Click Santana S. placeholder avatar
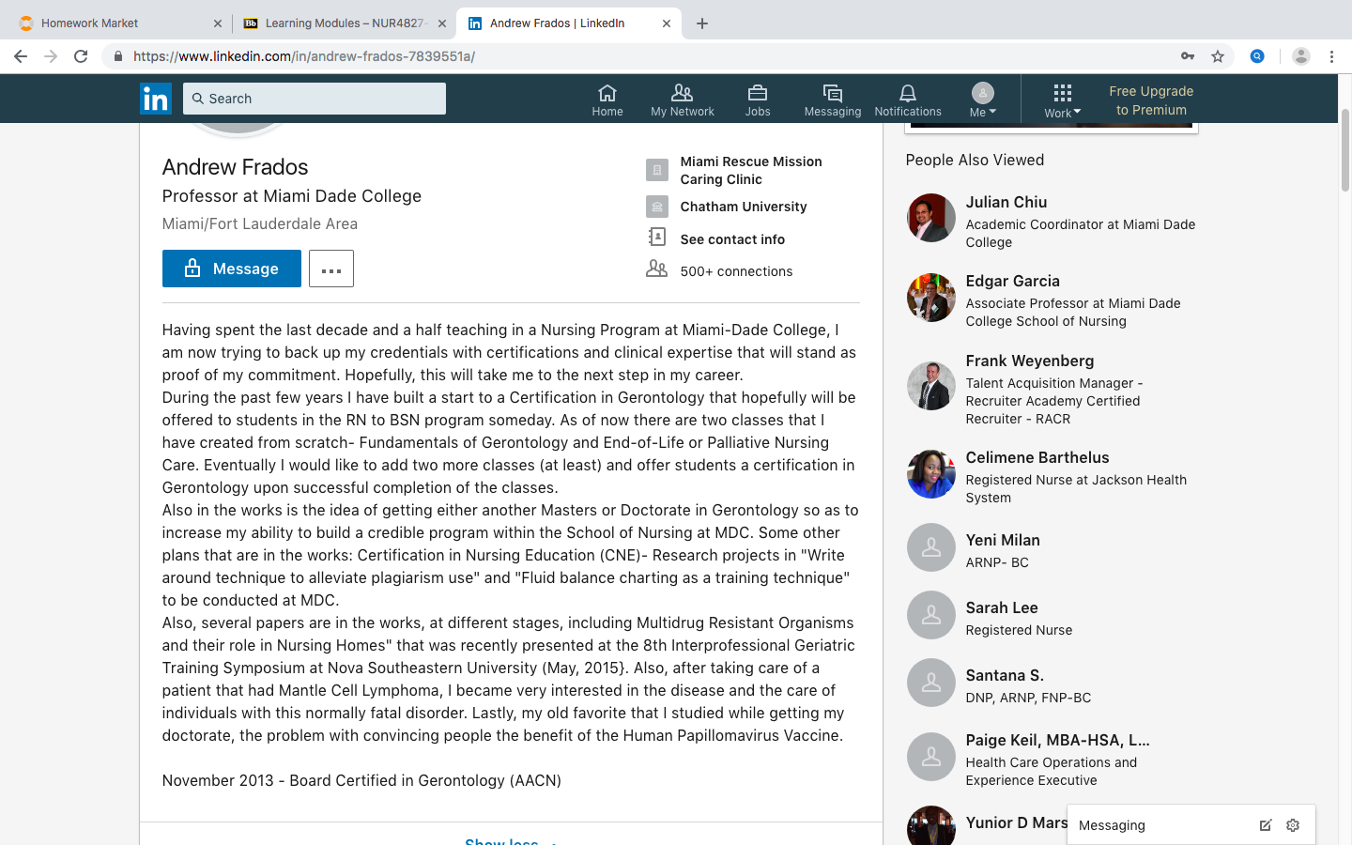1352x845 pixels. pyautogui.click(x=931, y=683)
